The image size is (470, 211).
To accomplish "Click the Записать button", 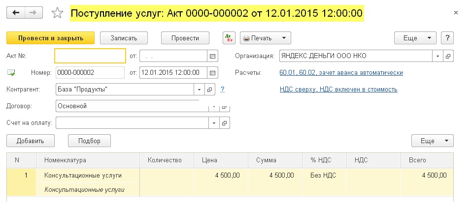I will [x=124, y=38].
